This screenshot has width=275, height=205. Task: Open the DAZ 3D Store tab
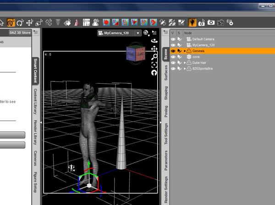point(20,33)
